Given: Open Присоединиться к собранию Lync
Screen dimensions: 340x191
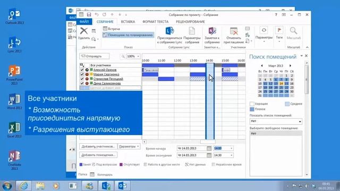Looking at the screenshot, I should coord(169,36).
